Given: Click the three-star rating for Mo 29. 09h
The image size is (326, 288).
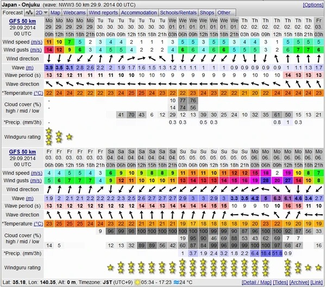Looking at the screenshot, I should click(x=49, y=137).
